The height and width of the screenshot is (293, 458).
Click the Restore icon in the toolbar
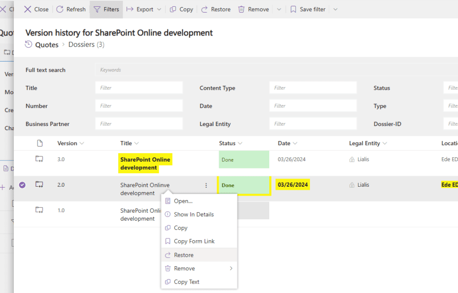pos(204,9)
